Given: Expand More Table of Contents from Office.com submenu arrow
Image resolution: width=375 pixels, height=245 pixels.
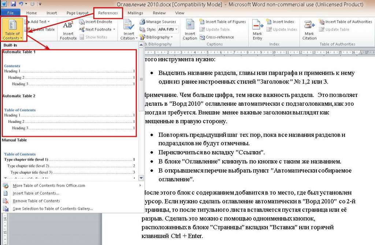Looking at the screenshot, I should (140, 185).
